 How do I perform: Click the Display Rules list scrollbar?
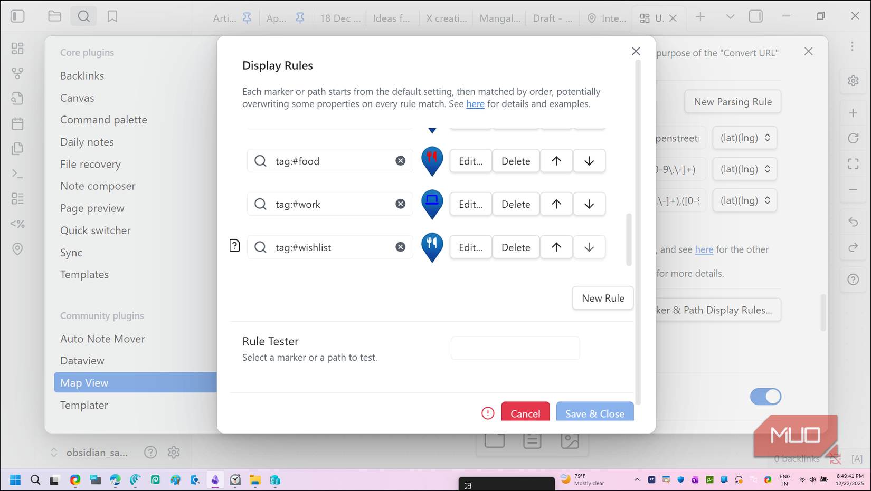[628, 239]
